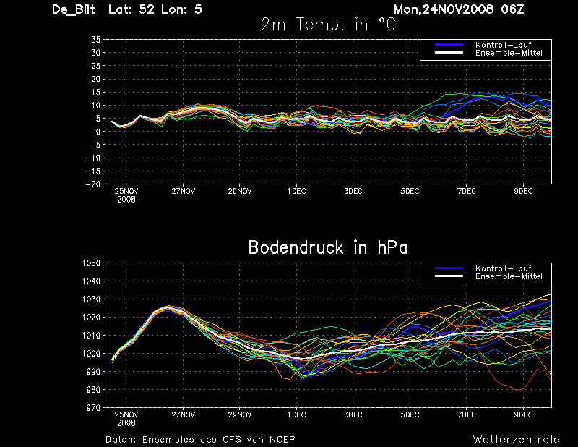Viewport: 578px width, 447px height.
Task: Click the 1040 label on pressure axis
Action: point(92,281)
